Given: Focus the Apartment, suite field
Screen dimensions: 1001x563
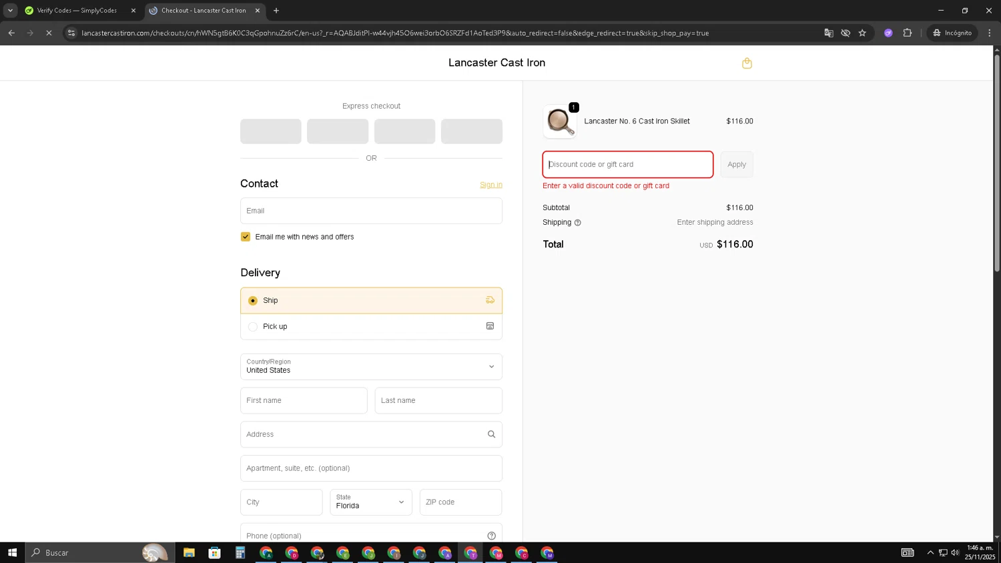Looking at the screenshot, I should (x=371, y=468).
